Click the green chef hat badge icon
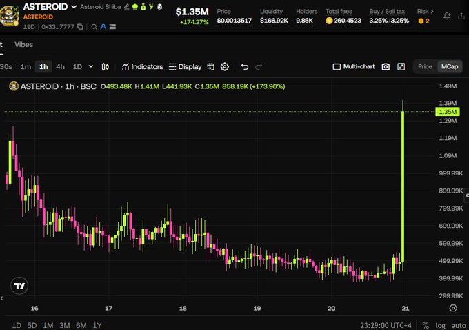 135,7
